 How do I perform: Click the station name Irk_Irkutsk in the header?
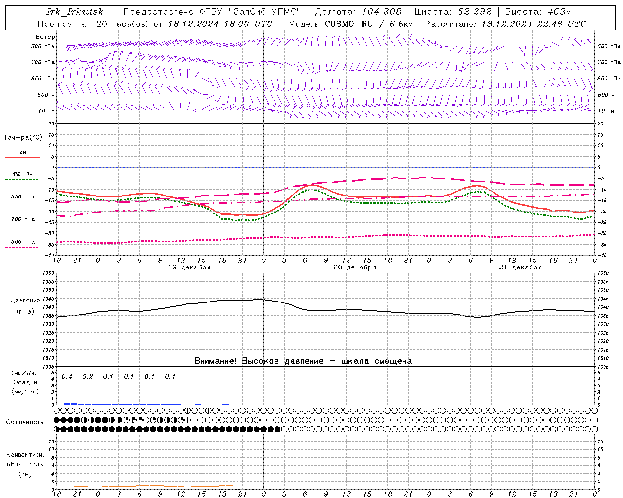click(75, 12)
